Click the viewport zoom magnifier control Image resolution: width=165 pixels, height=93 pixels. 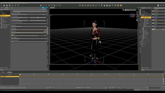click(x=137, y=16)
